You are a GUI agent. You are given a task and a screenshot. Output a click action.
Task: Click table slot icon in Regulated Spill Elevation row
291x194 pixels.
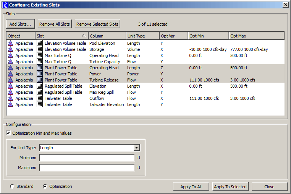[x=40, y=86]
